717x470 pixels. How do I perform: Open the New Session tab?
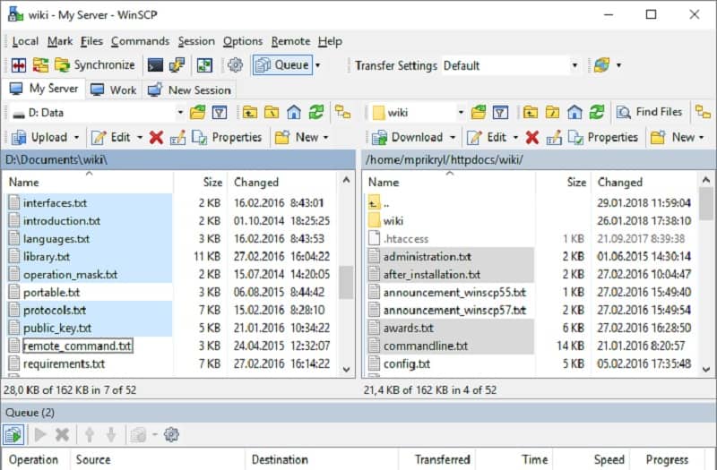pyautogui.click(x=189, y=90)
